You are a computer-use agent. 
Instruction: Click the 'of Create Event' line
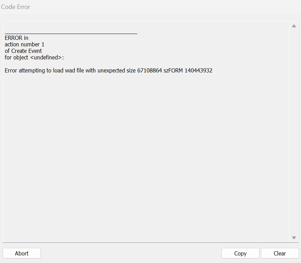[23, 51]
